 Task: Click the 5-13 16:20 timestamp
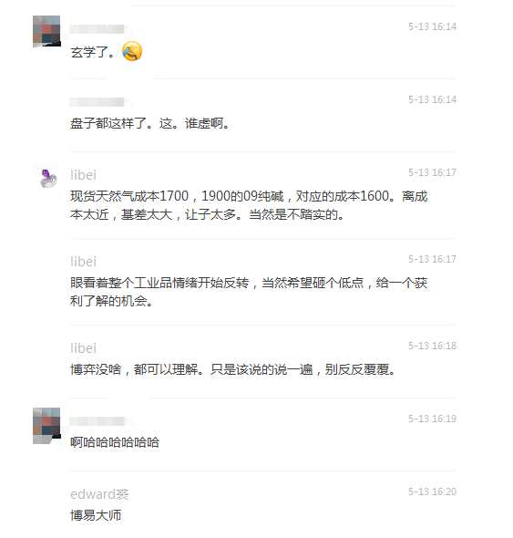(432, 491)
